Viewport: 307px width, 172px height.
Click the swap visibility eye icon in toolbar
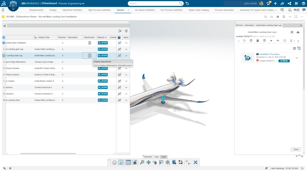click(x=180, y=162)
